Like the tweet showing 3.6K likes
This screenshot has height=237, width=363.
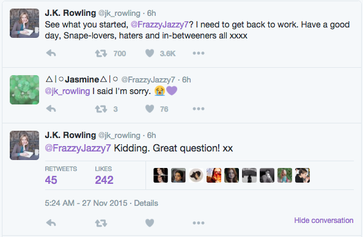coord(150,53)
